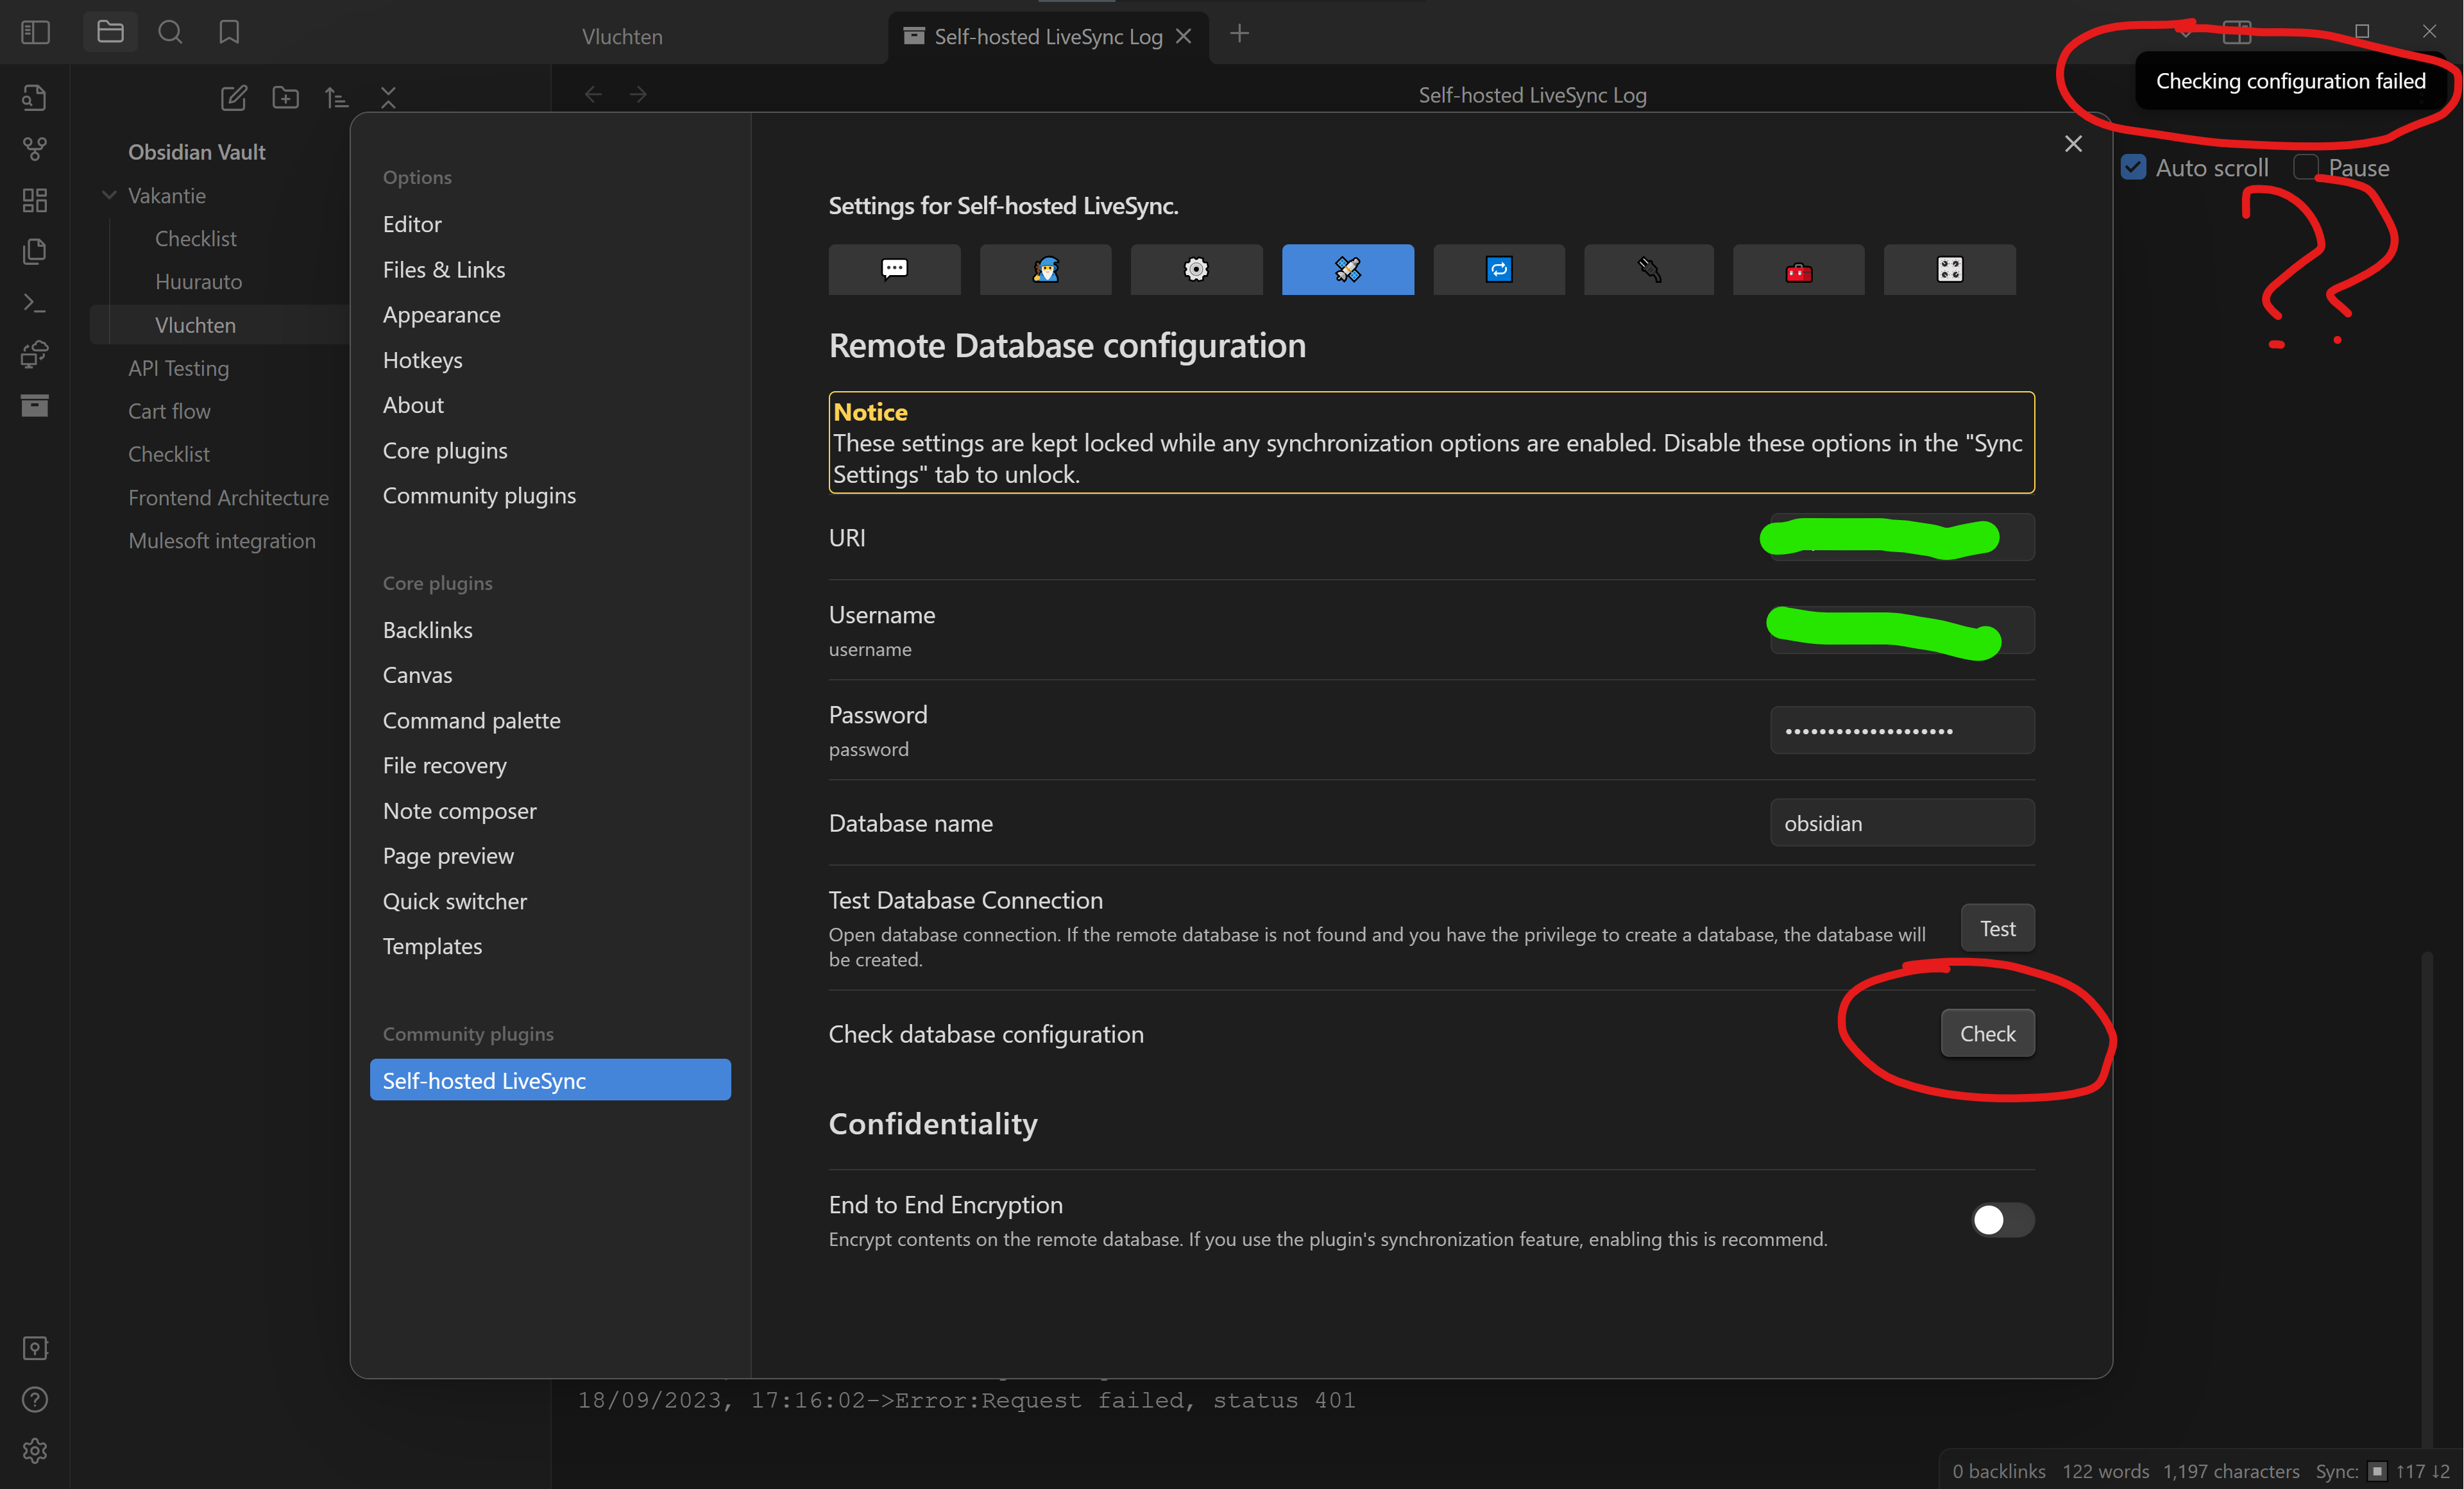This screenshot has height=1489, width=2464.
Task: Open the speech bubble tab in LiveSync settings
Action: coord(894,270)
